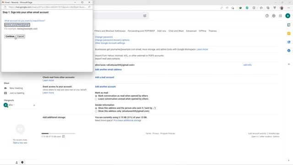Open Offline settings tab
The image size is (293, 165).
(x=202, y=31)
